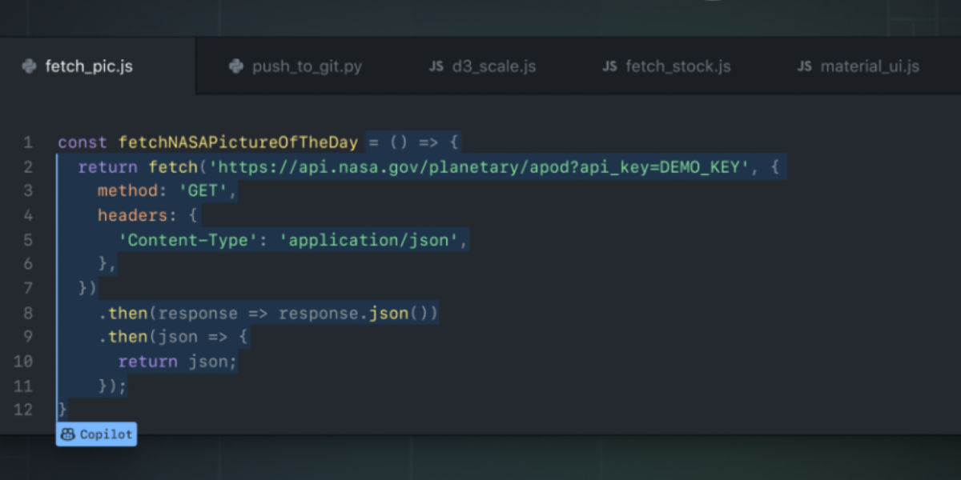Click the file icon on fetch_pic.js tab
961x480 pixels.
[29, 66]
